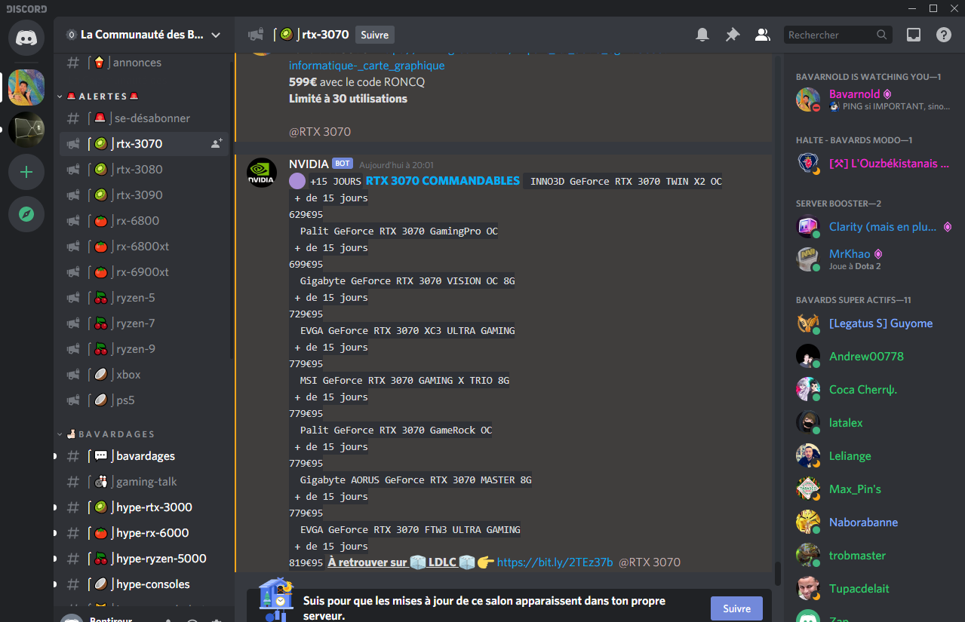Click trobmaster member avatar
Image resolution: width=965 pixels, height=622 pixels.
tap(808, 555)
